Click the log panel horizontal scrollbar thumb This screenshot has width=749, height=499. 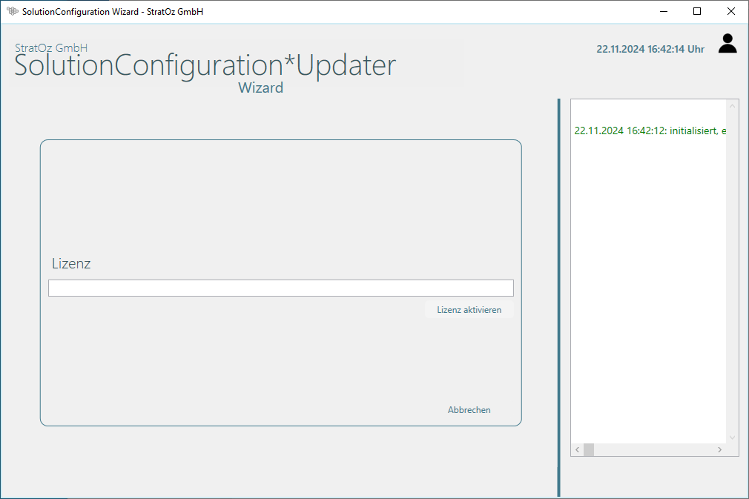coord(589,450)
